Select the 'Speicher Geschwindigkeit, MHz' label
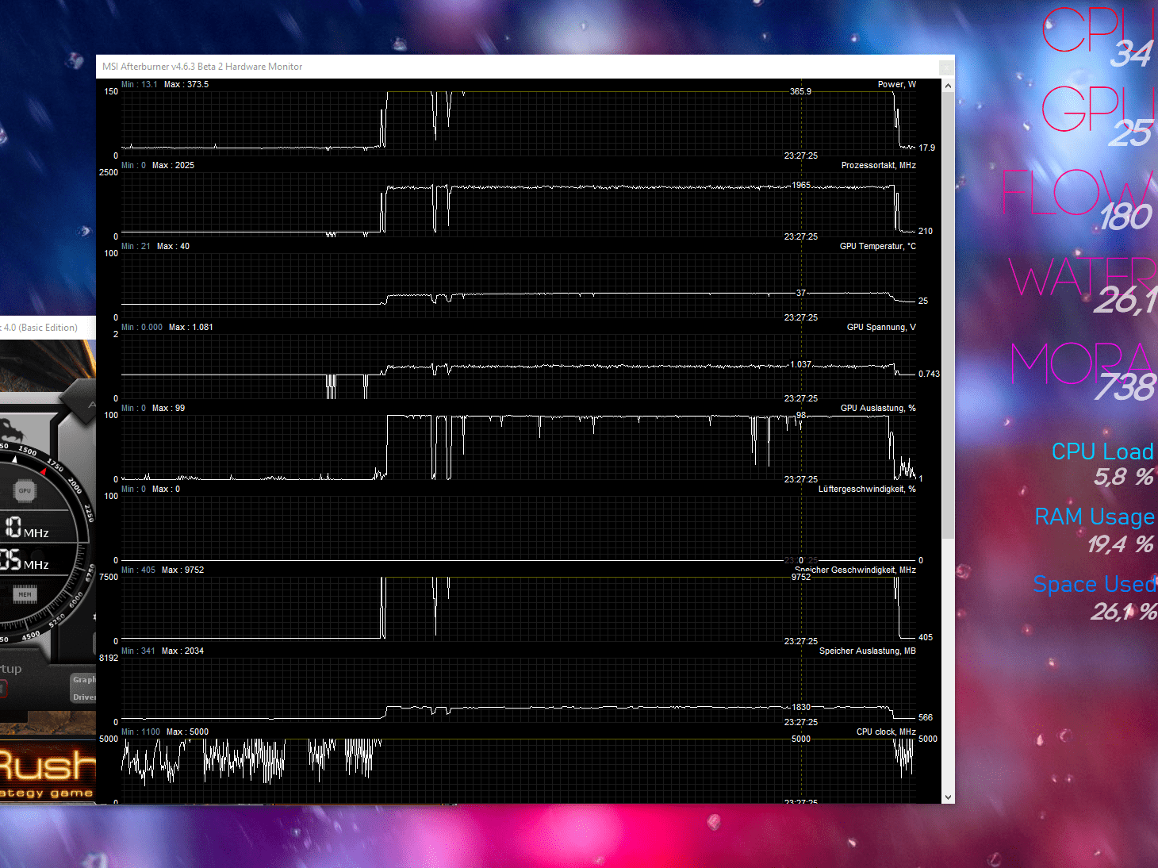This screenshot has height=868, width=1158. [x=855, y=570]
